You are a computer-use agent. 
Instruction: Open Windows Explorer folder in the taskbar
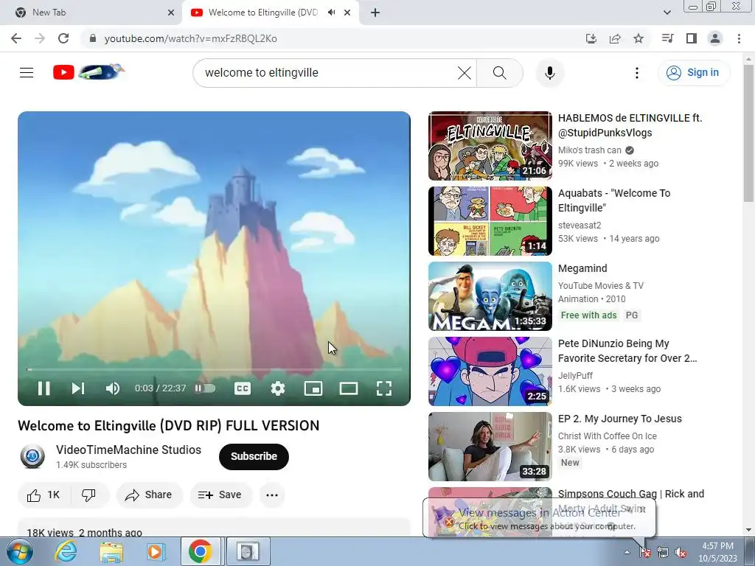pos(111,551)
